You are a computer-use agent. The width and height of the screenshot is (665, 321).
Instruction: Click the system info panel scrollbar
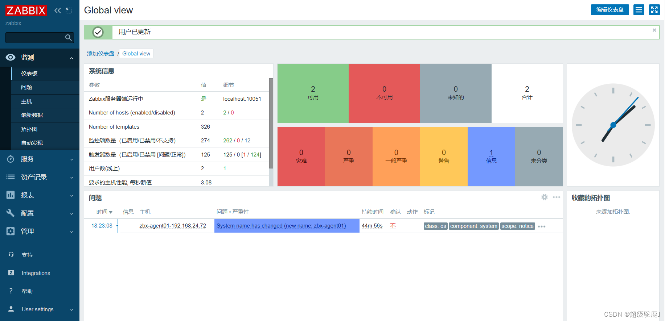[x=271, y=124]
